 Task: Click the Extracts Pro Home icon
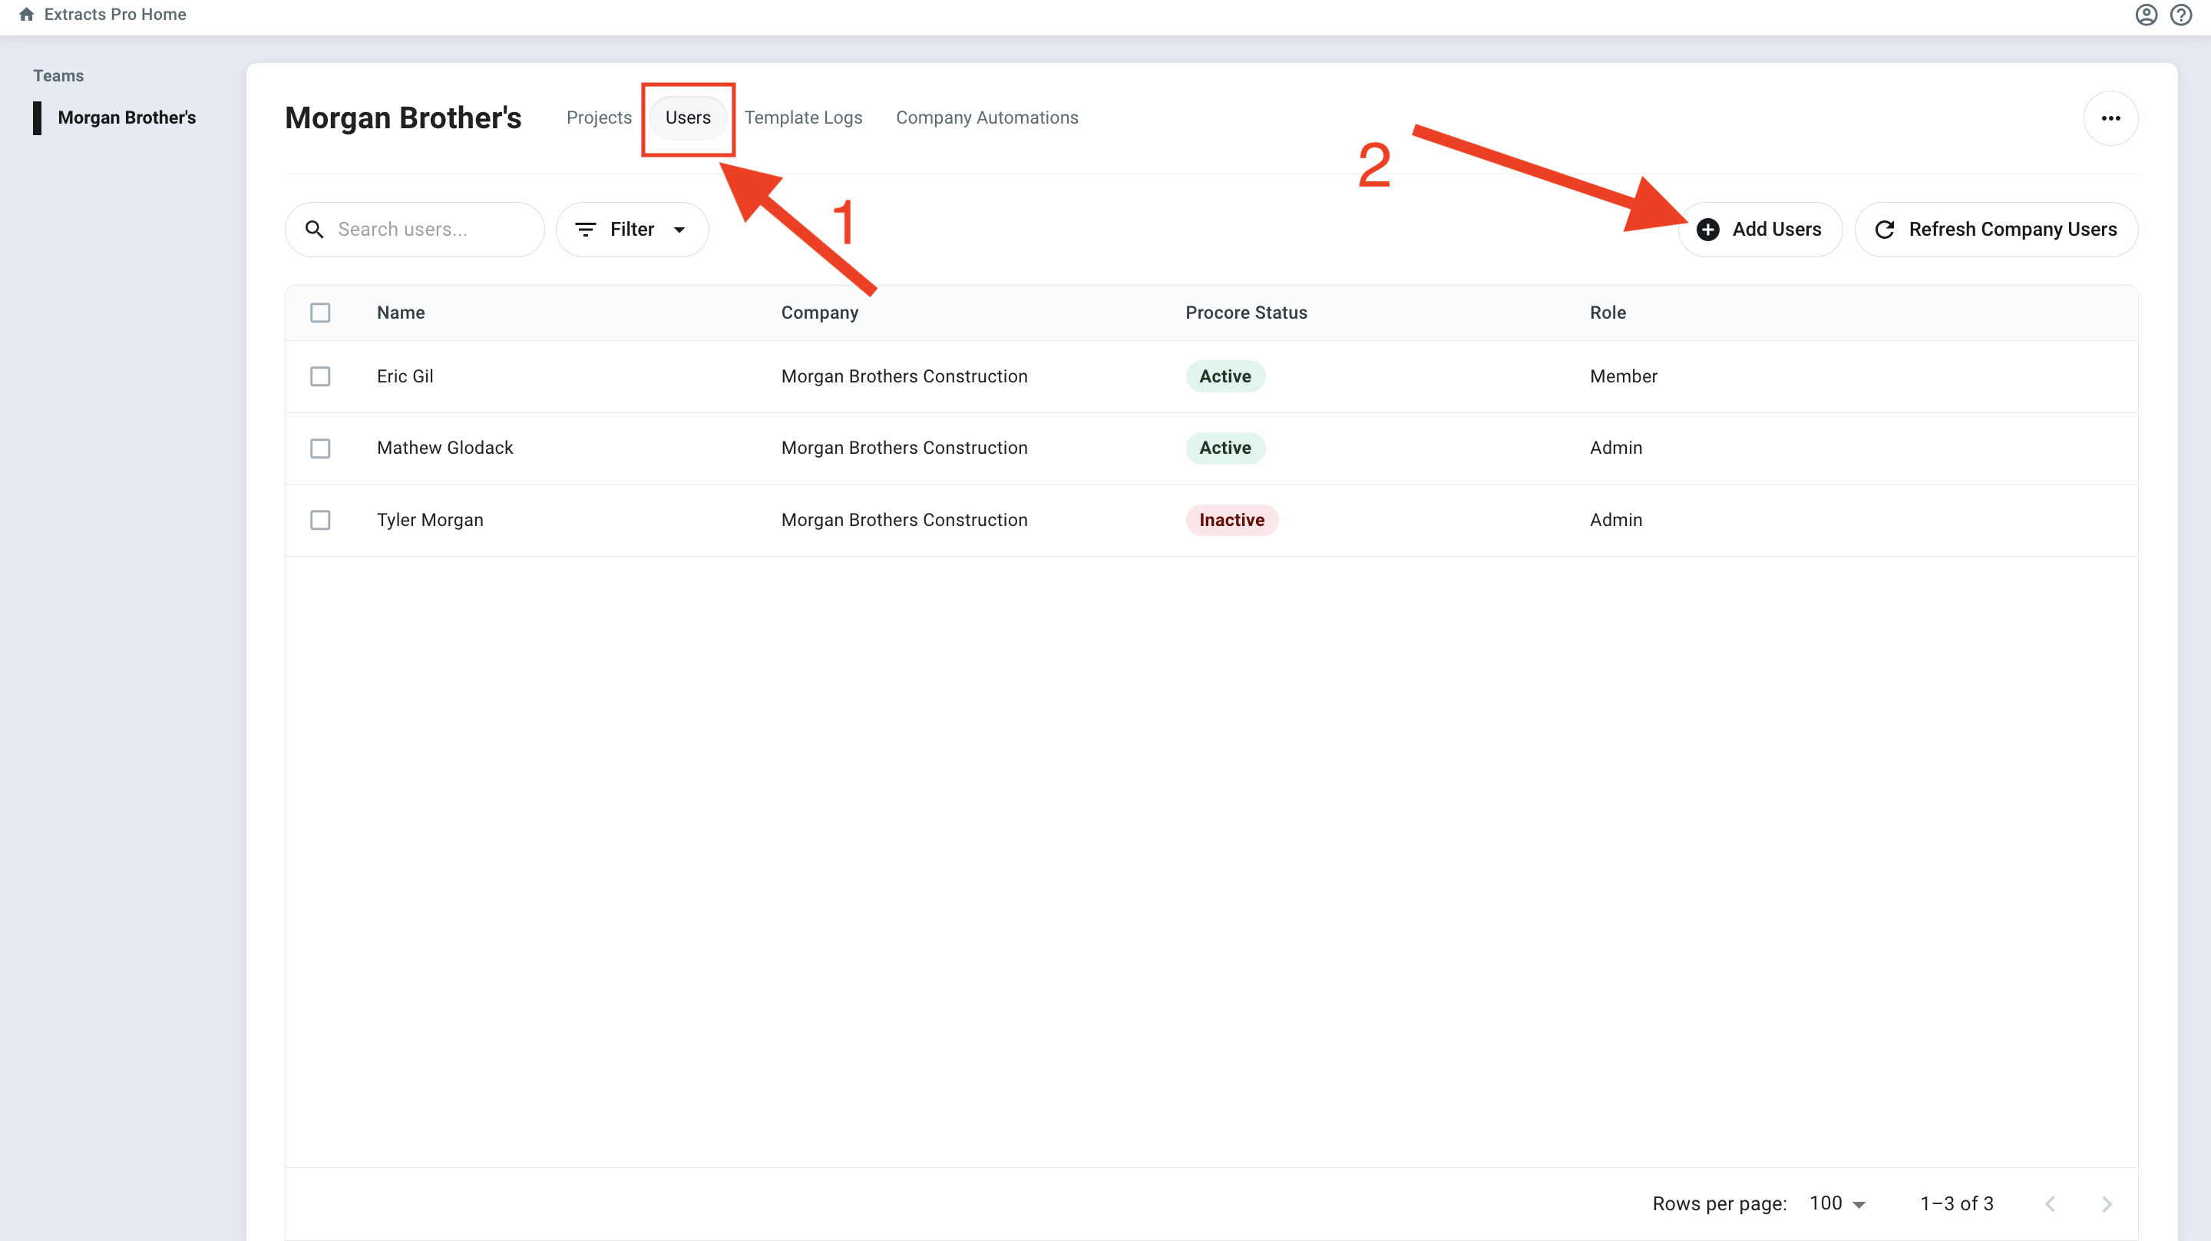(27, 14)
